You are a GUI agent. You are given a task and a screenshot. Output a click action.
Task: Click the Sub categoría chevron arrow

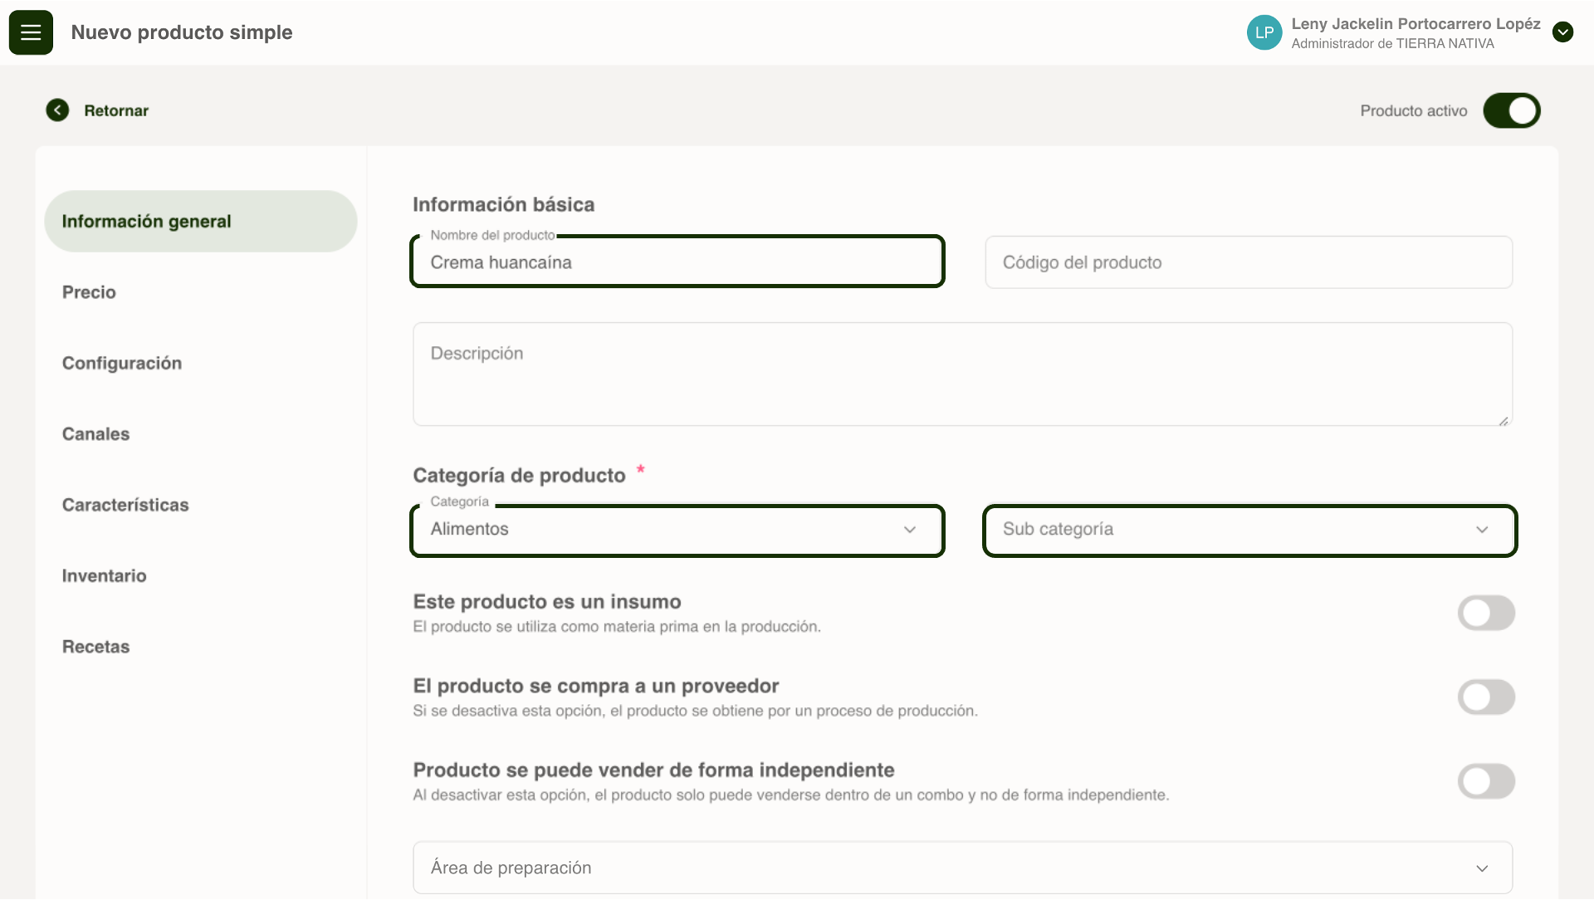pyautogui.click(x=1481, y=530)
